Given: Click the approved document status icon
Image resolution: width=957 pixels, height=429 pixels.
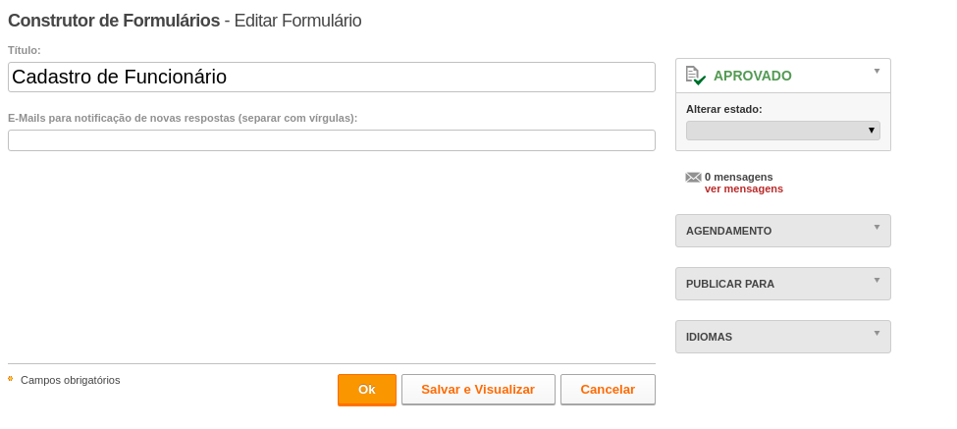Looking at the screenshot, I should pos(695,76).
